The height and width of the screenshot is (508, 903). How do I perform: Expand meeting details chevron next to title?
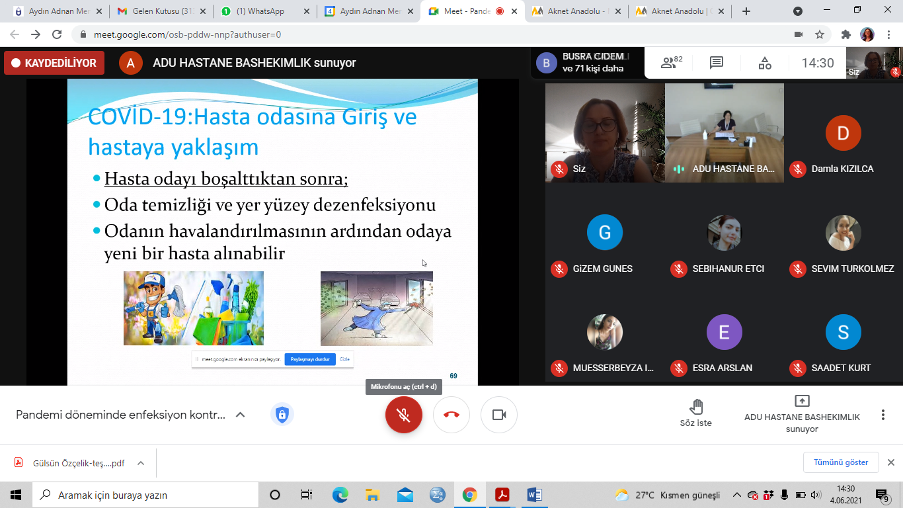coord(241,415)
